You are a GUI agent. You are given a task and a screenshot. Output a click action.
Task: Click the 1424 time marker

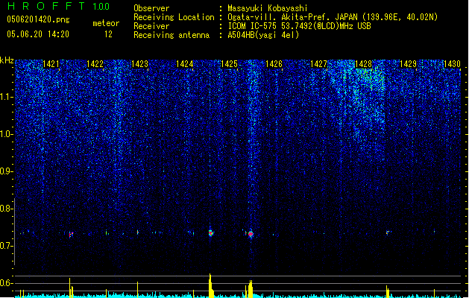tap(185, 64)
